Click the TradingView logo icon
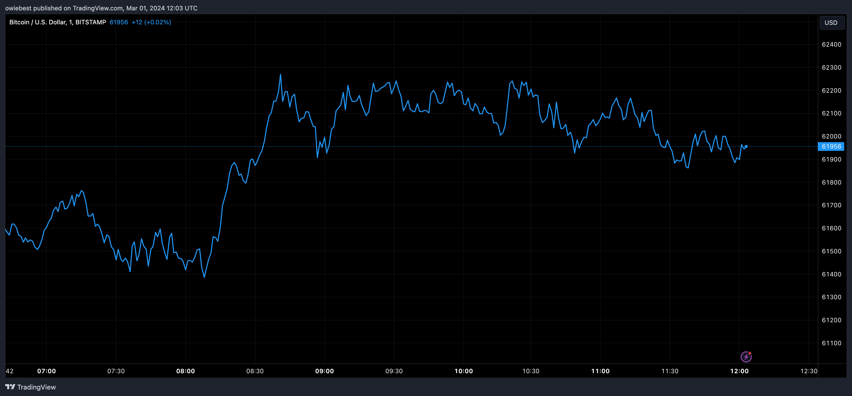Viewport: 852px width, 396px height. coord(10,387)
